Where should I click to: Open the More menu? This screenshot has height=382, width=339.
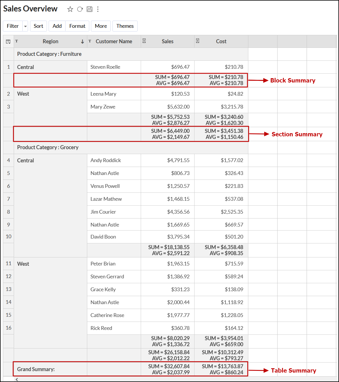click(x=101, y=26)
